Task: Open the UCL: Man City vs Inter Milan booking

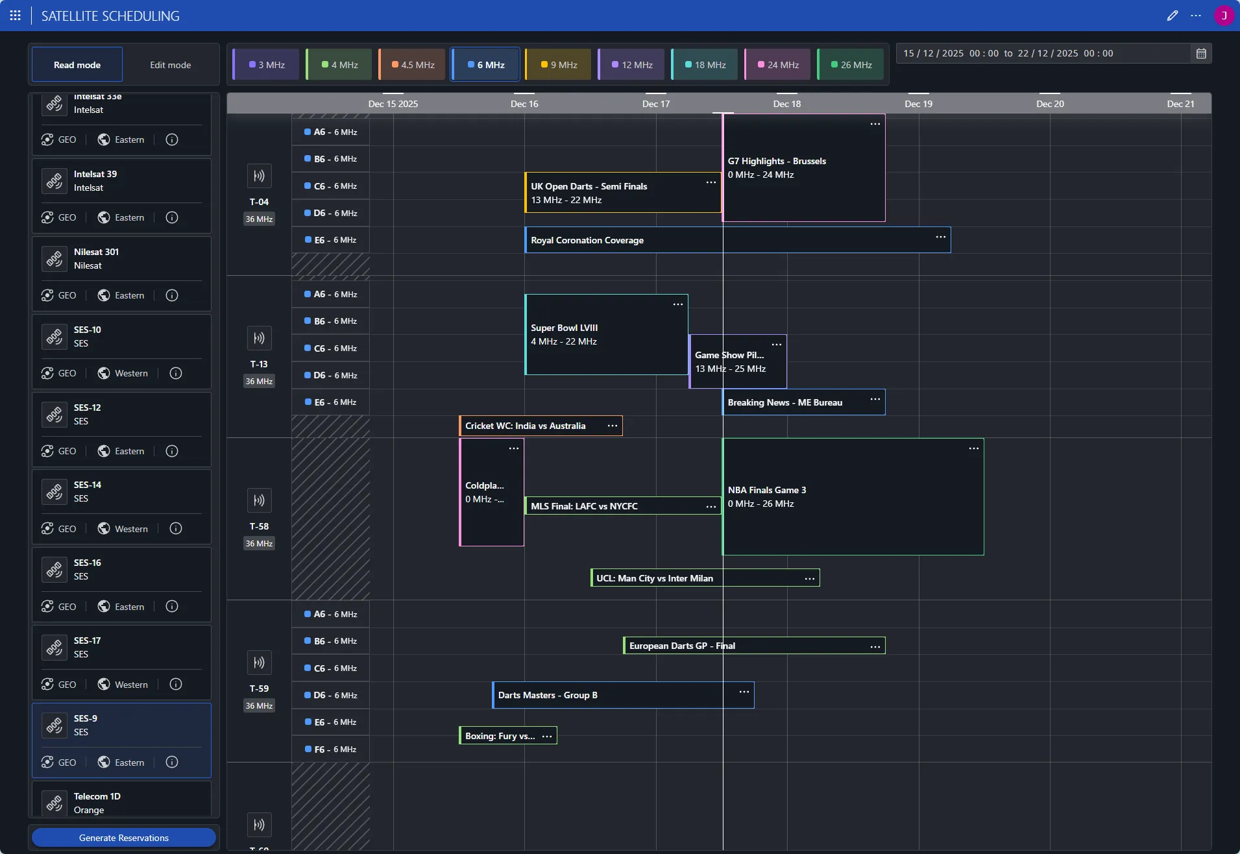Action: coord(705,578)
